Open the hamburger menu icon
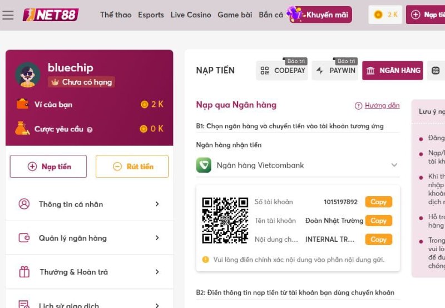 tap(8, 15)
